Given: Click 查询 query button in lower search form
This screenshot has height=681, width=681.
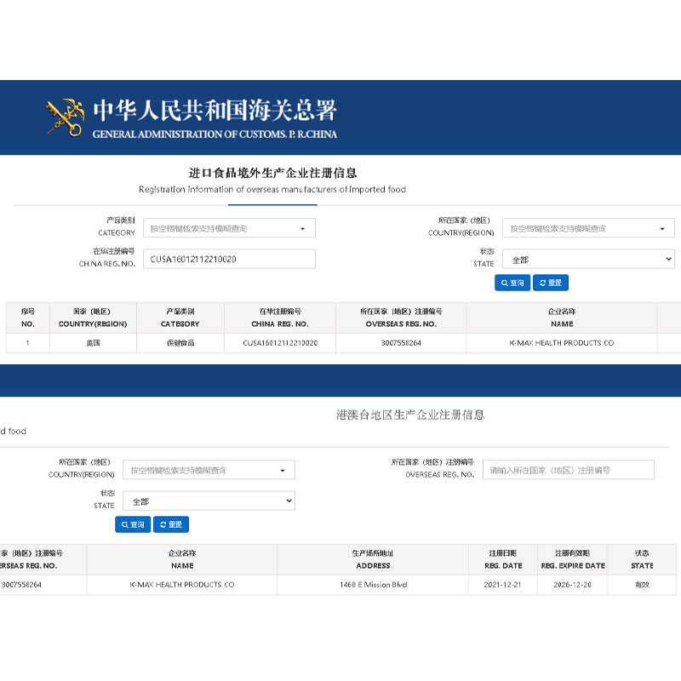Looking at the screenshot, I should coord(133,524).
